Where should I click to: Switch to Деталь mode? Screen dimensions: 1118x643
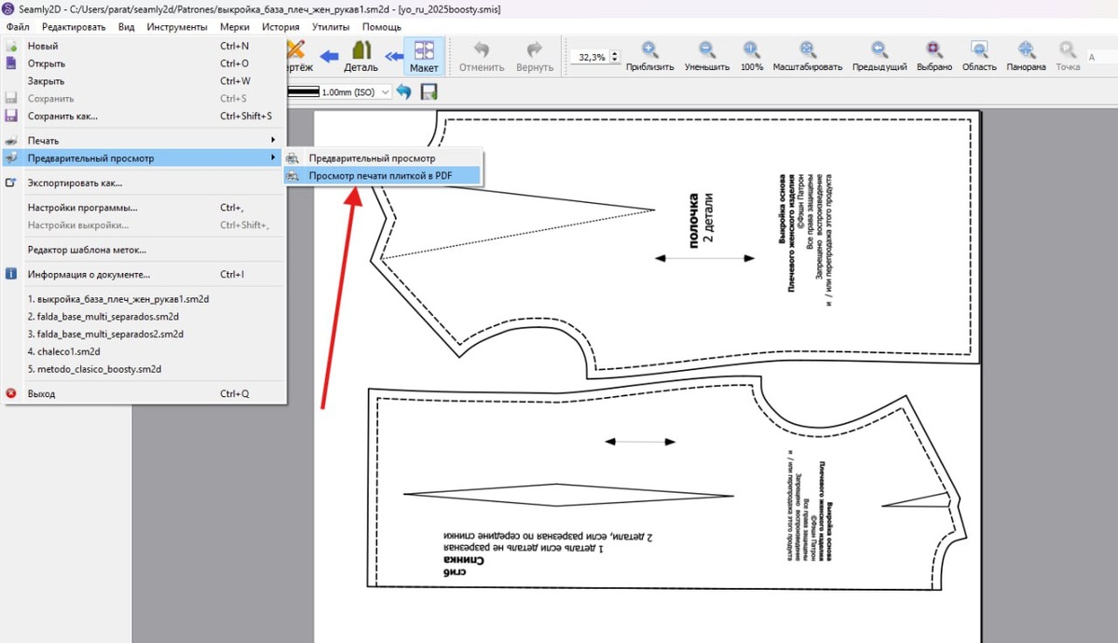point(361,56)
